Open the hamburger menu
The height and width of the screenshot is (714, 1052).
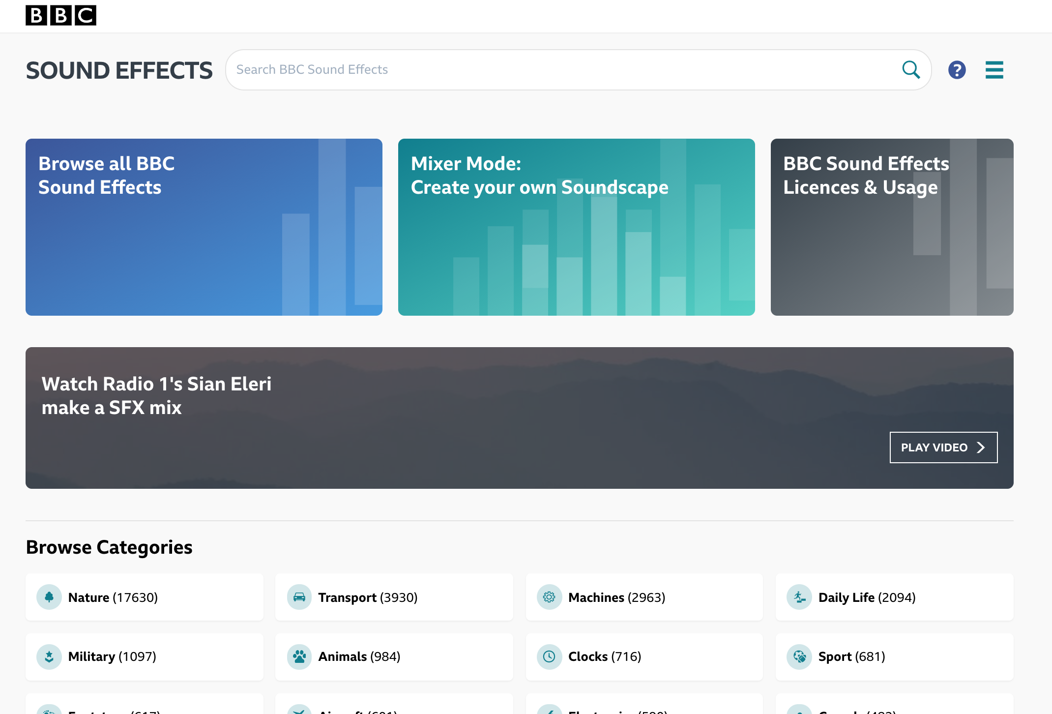(x=994, y=70)
